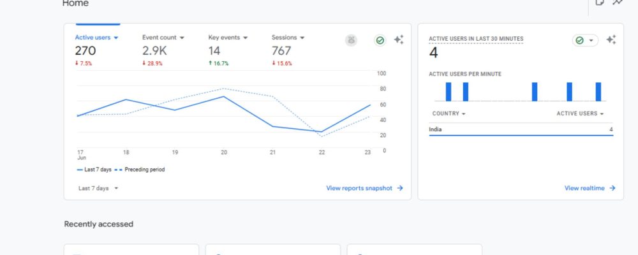
Task: Click the green data quality checkmark icon
Action: pyautogui.click(x=380, y=40)
